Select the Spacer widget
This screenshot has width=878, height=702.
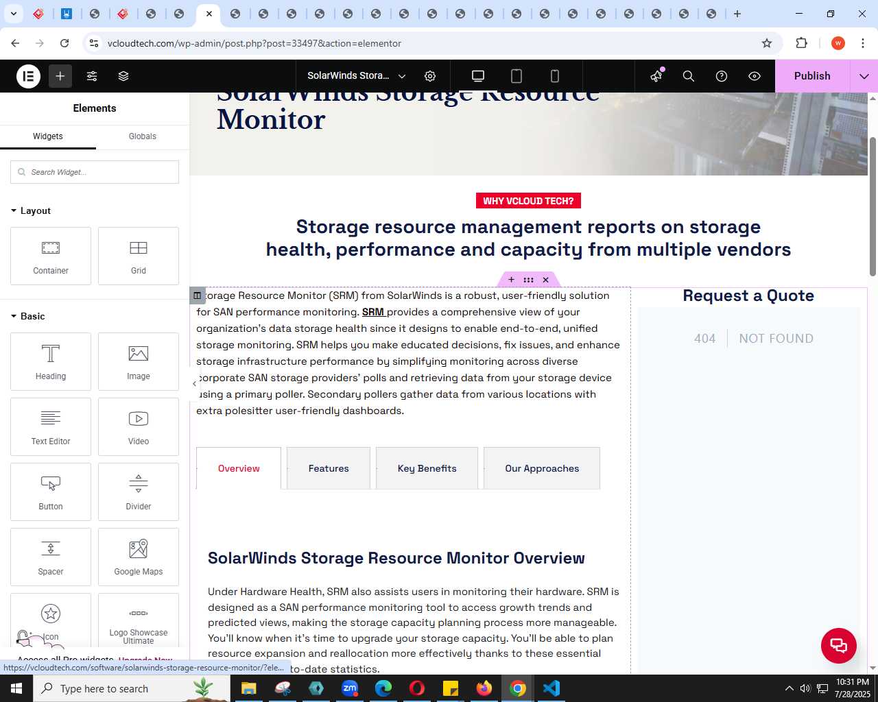(x=51, y=557)
